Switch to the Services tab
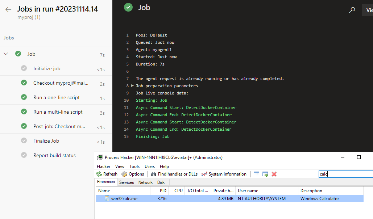373x219 pixels. pos(127,182)
